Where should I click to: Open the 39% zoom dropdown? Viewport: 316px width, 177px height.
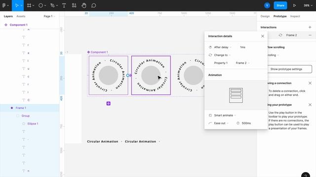[x=308, y=5]
